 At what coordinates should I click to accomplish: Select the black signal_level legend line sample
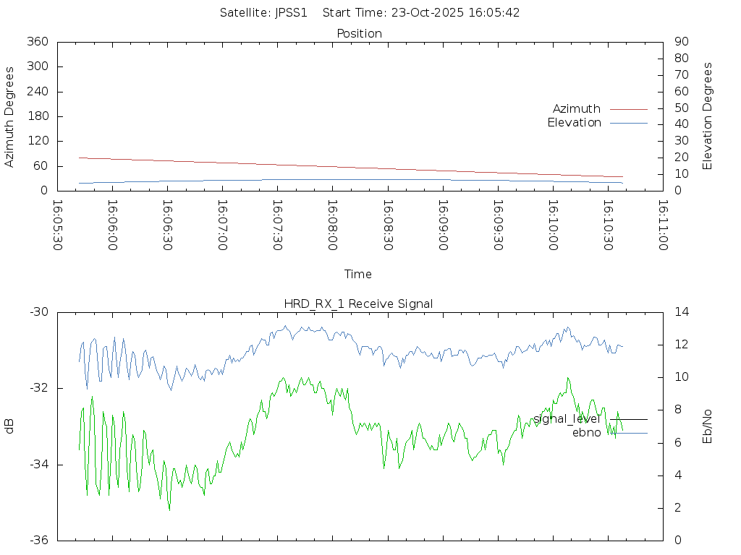(x=628, y=419)
